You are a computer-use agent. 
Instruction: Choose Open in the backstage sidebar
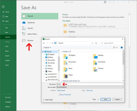[6, 21]
